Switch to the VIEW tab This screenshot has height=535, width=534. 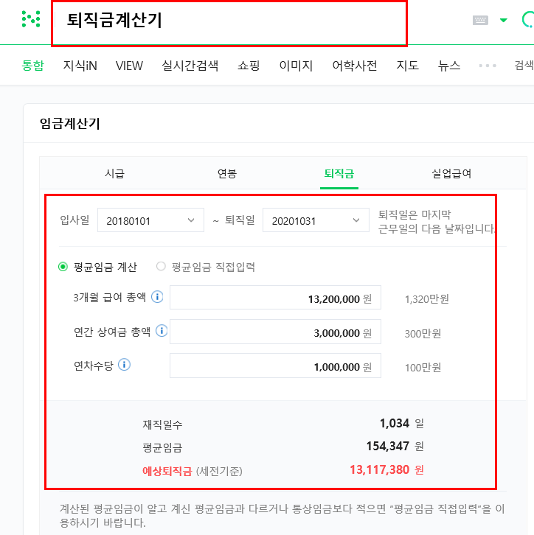129,65
